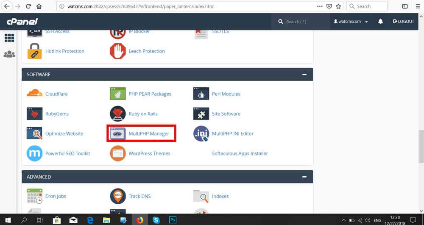
Task: Open the PHP PEAR Packages icon
Action: pos(117,94)
